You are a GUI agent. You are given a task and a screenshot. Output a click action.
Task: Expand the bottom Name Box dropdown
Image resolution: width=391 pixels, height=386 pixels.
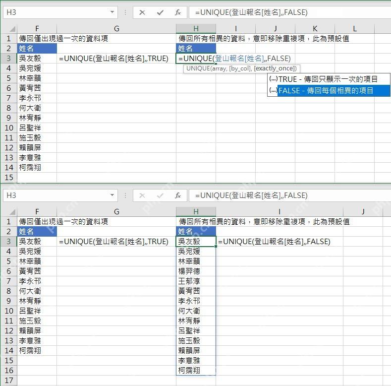coord(112,195)
